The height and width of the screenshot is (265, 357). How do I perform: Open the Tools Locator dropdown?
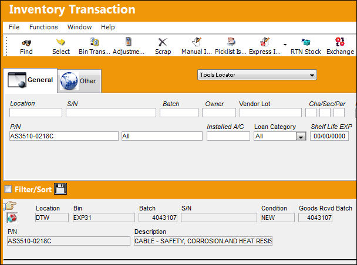[x=257, y=75]
